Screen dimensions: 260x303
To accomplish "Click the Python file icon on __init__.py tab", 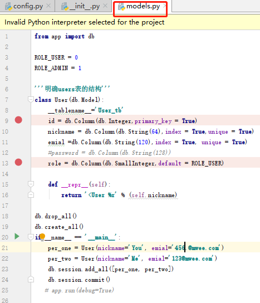I will 65,7.
